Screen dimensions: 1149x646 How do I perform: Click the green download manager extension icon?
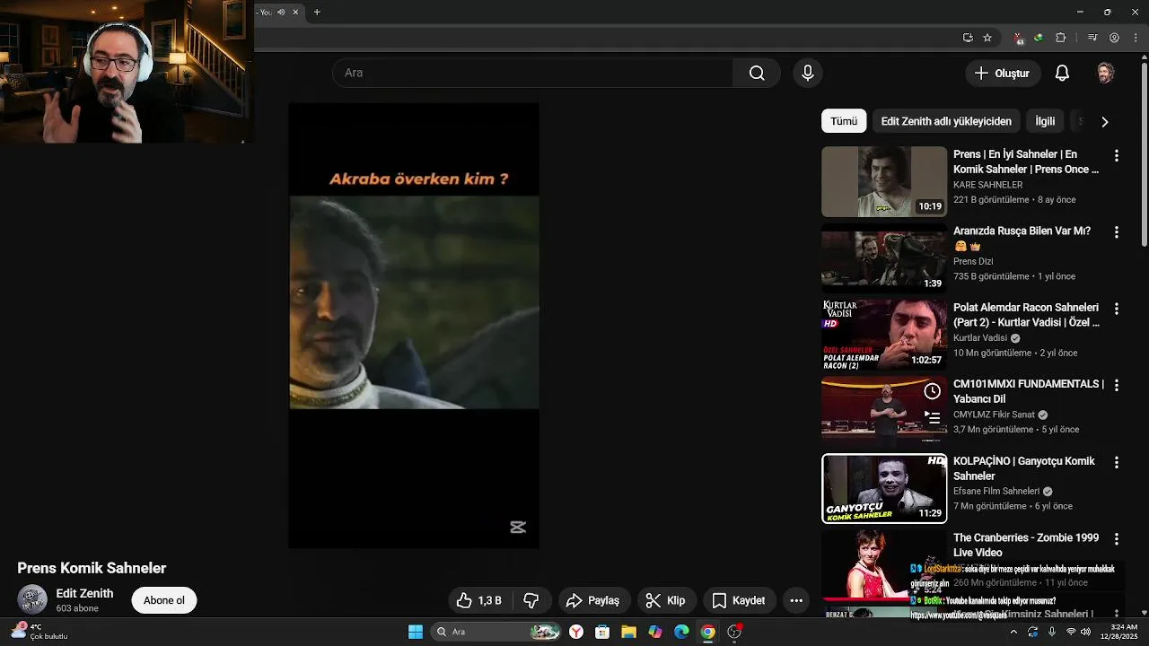pos(1039,38)
